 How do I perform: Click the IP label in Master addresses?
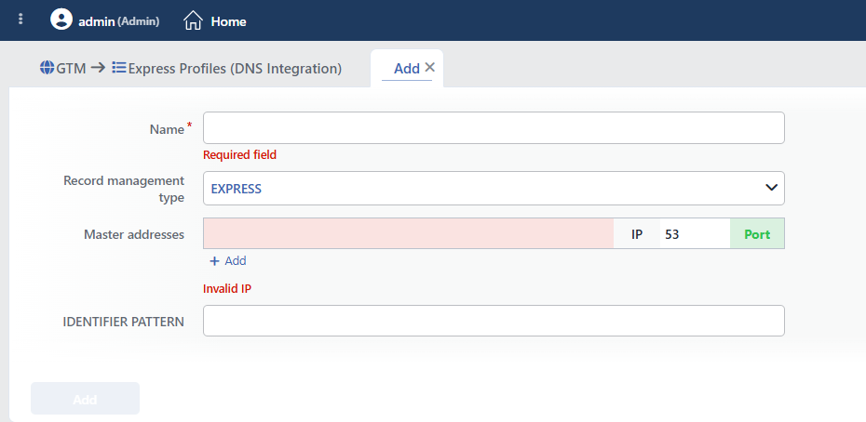tap(637, 234)
